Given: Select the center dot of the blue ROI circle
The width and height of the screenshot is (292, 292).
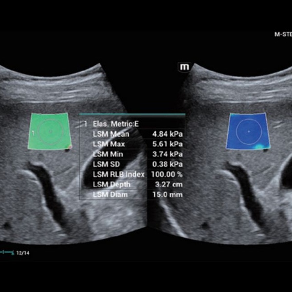Looking at the screenshot, I should (249, 131).
